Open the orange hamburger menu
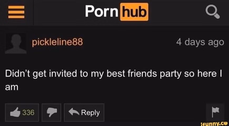229x126 pixels. point(16,12)
